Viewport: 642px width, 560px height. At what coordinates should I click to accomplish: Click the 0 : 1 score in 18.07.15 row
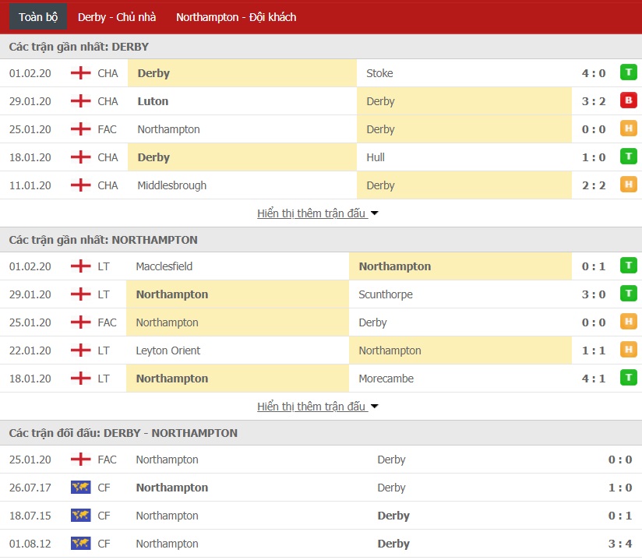point(620,516)
